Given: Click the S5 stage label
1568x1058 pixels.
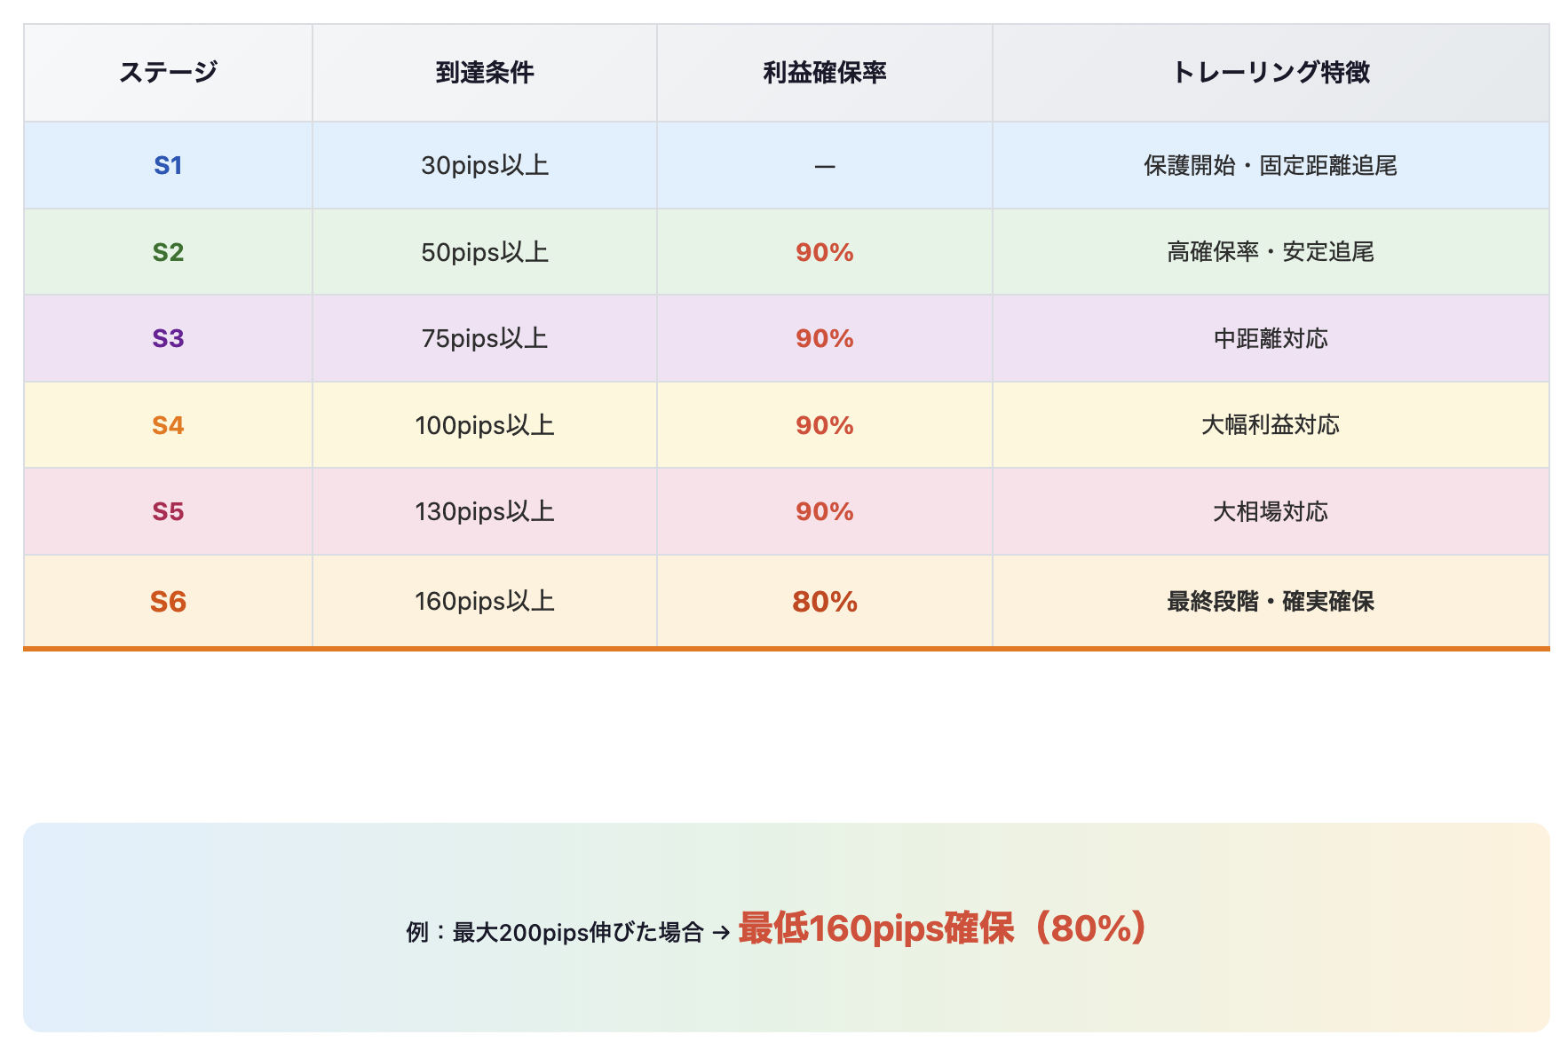Looking at the screenshot, I should point(168,512).
